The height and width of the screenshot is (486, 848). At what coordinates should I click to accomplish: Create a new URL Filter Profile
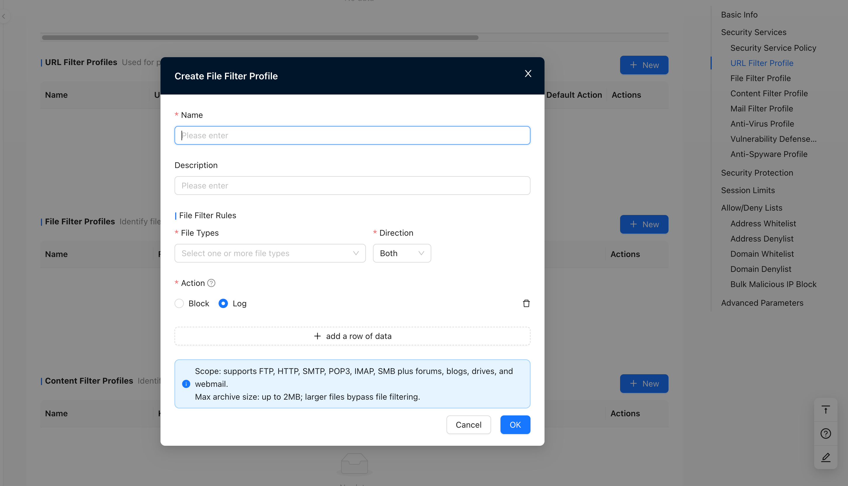coord(644,65)
